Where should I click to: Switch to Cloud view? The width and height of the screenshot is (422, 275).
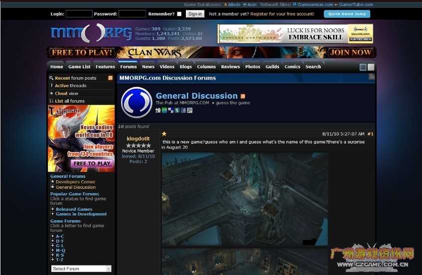pos(66,93)
